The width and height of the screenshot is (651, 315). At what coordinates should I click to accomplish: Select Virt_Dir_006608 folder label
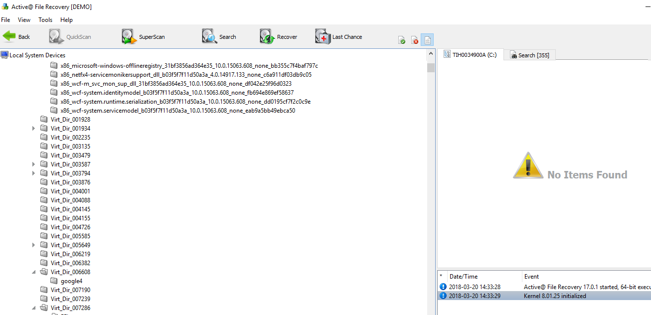pos(70,272)
